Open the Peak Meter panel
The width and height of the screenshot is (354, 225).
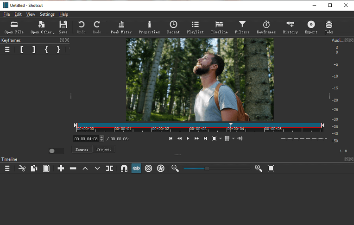coord(121,27)
